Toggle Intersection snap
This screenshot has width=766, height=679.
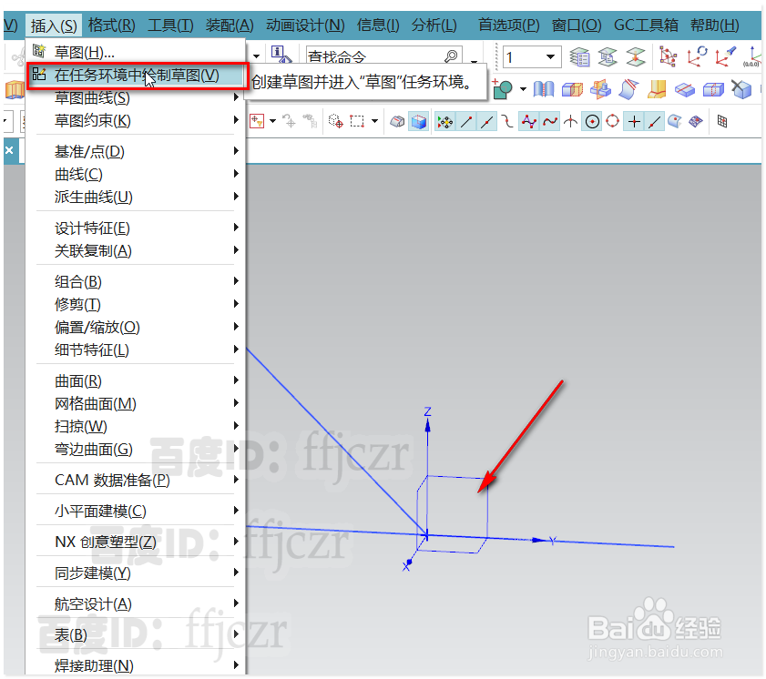coord(570,122)
